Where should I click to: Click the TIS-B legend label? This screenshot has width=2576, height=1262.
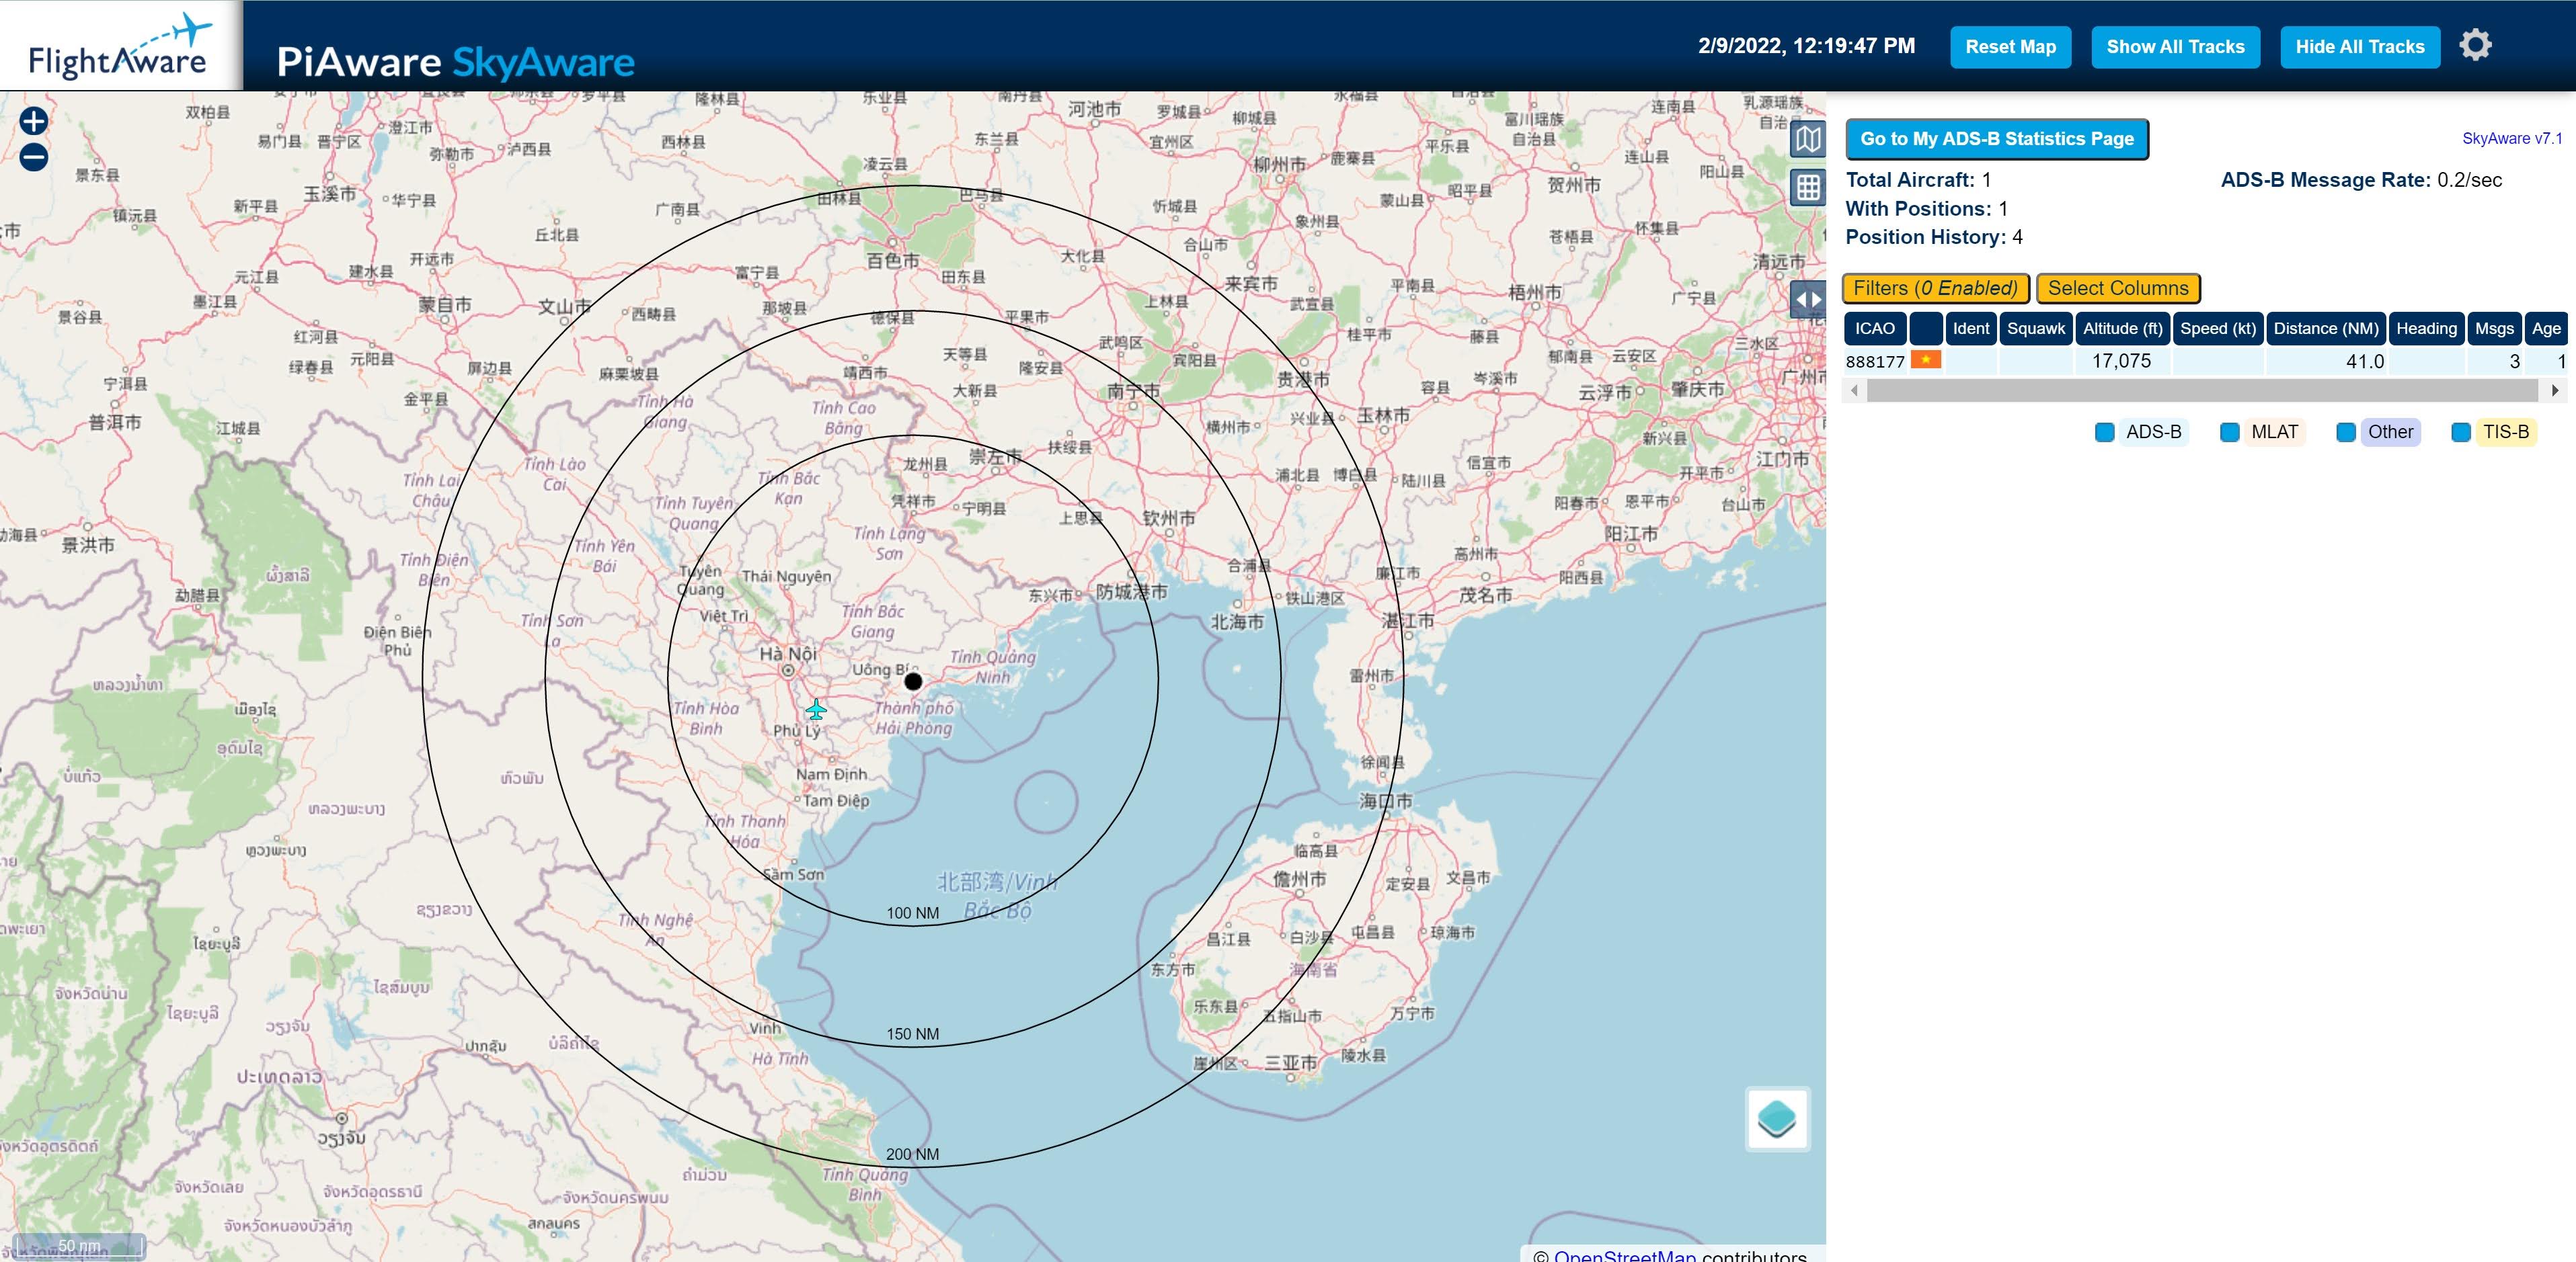pyautogui.click(x=2505, y=431)
